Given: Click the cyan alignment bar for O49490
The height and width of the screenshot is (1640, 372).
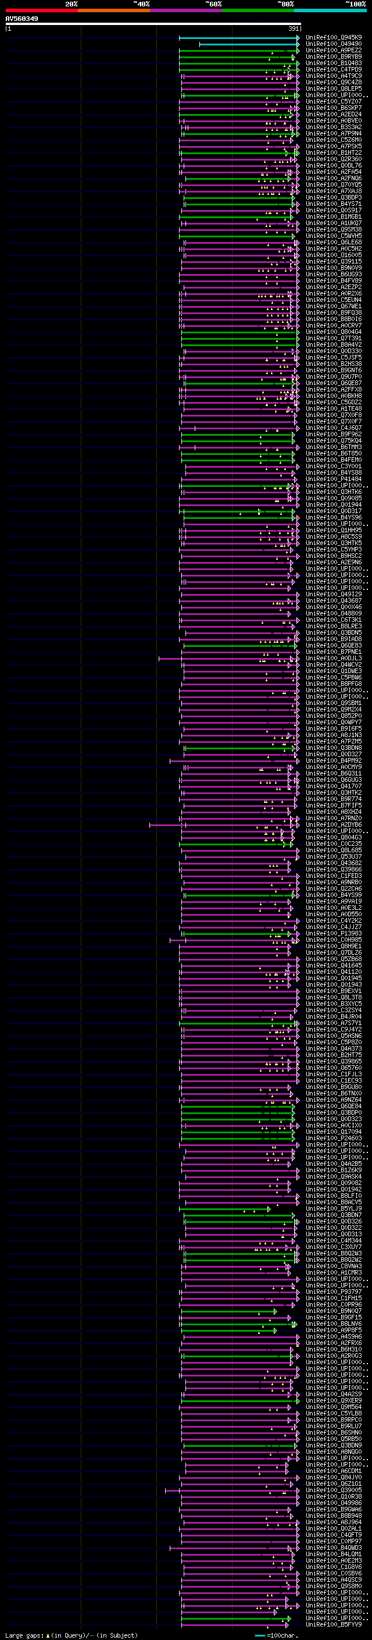Looking at the screenshot, I should click(249, 45).
